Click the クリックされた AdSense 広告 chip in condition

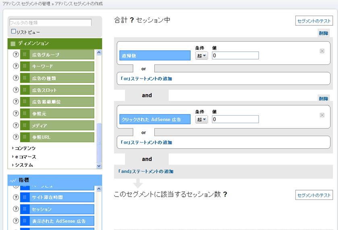(x=155, y=119)
